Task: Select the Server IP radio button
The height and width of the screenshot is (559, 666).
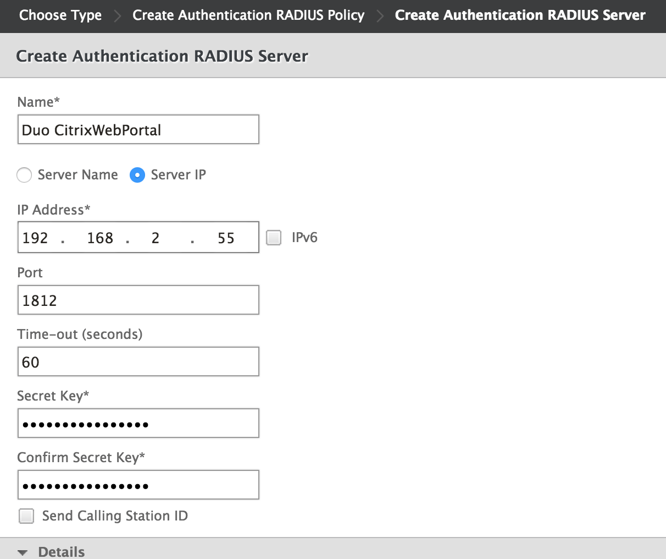Action: [x=137, y=175]
